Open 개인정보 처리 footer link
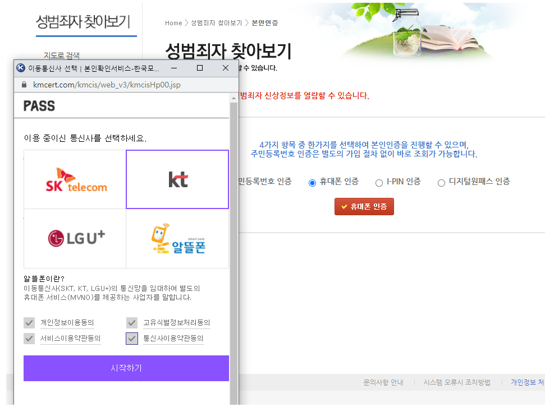The width and height of the screenshot is (545, 412). (527, 382)
